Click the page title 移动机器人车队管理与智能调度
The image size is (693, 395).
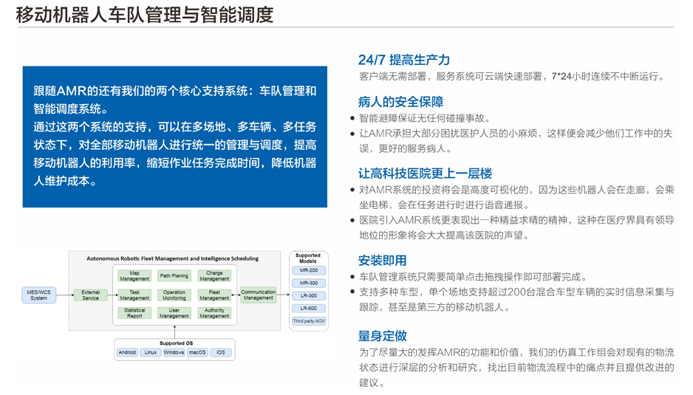[x=145, y=15]
